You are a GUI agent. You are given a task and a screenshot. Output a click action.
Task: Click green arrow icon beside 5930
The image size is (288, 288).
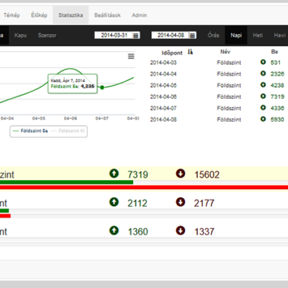click(x=263, y=119)
